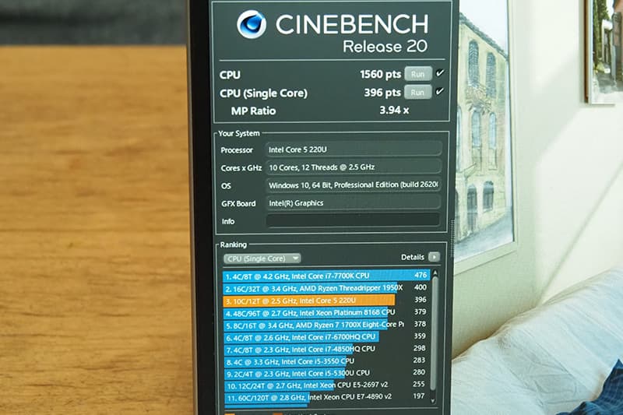
Task: Open the CPU (Single Core) ranking dropdown
Action: (x=262, y=258)
